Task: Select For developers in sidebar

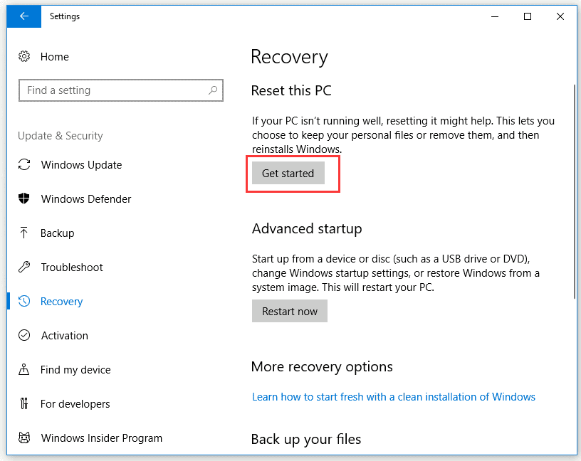Action: [75, 404]
